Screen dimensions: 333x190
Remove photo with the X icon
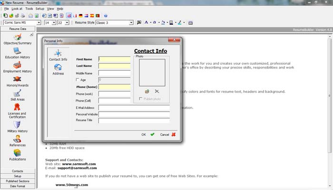(x=157, y=91)
